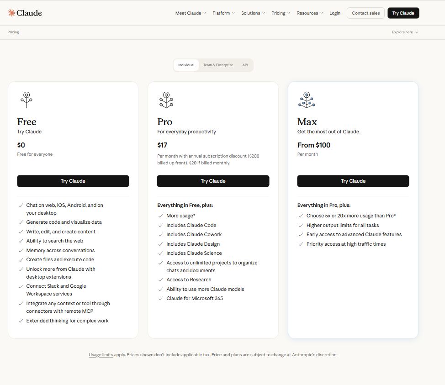Screen dimensions: 445x385
Task: Switch to the API pricing tab
Action: [x=245, y=65]
